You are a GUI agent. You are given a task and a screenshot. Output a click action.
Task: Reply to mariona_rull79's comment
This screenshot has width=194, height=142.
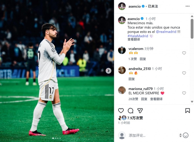tap(144, 99)
